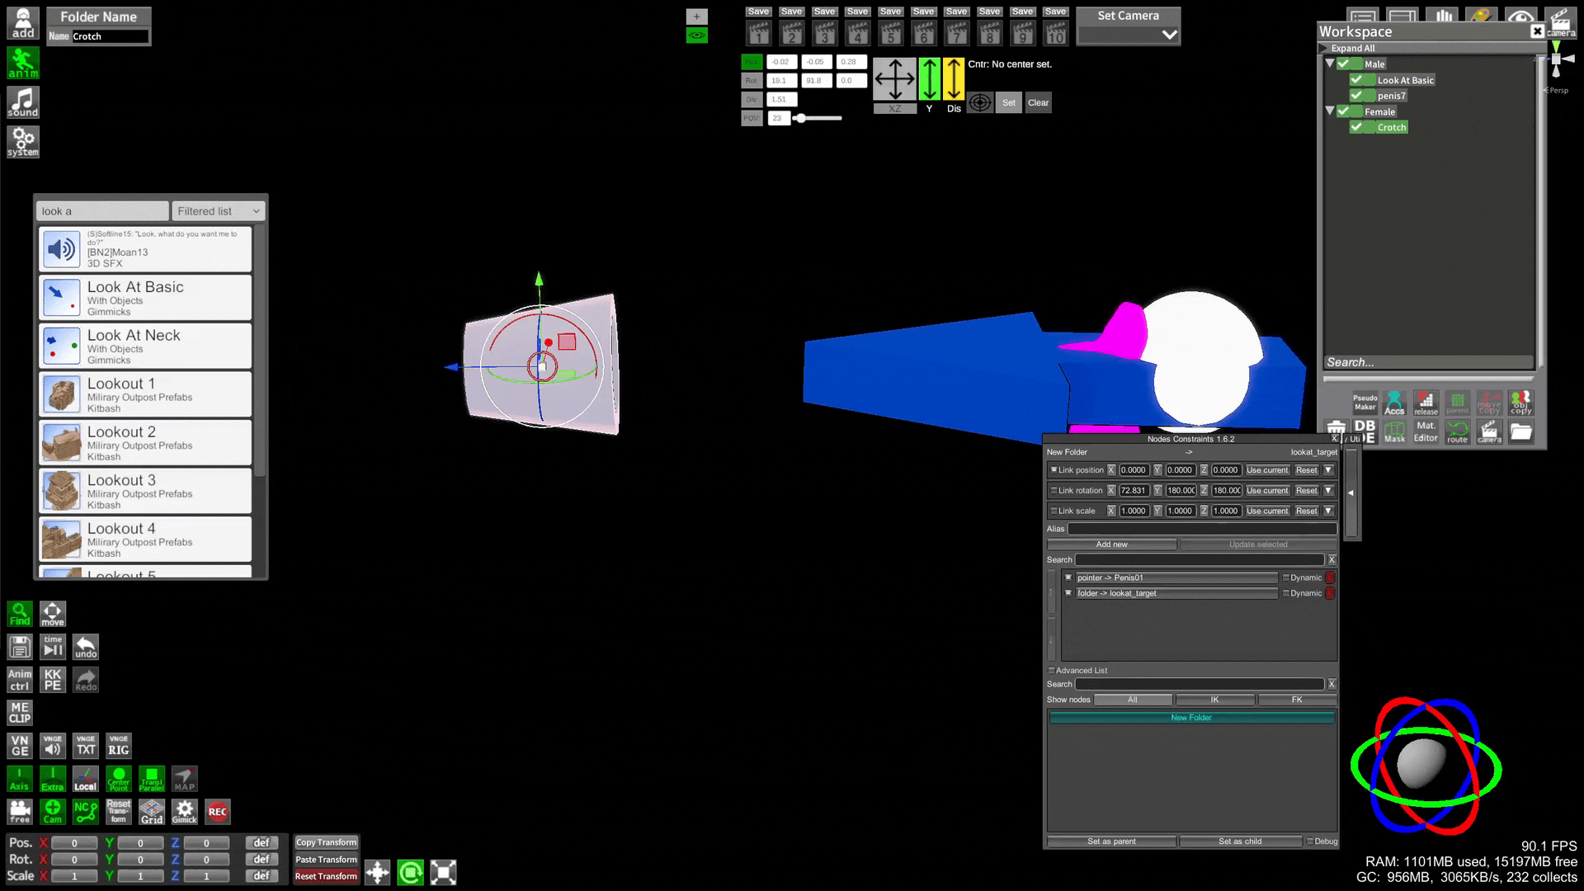
Task: Click the Gimick gear icon
Action: [x=184, y=812]
